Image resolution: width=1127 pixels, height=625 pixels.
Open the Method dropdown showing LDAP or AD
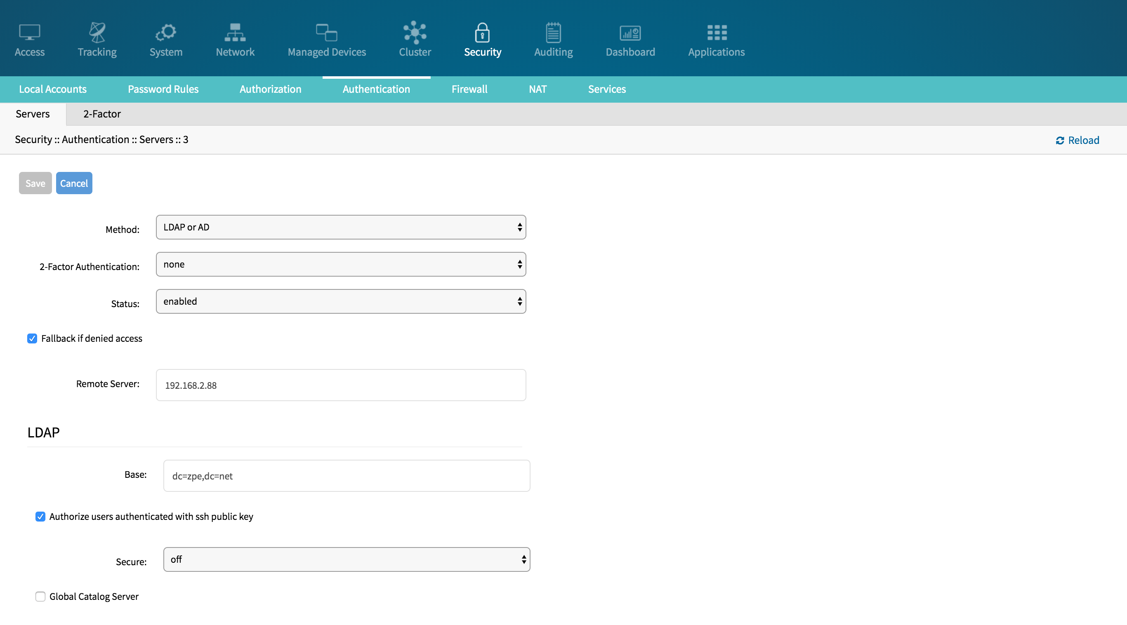[341, 227]
